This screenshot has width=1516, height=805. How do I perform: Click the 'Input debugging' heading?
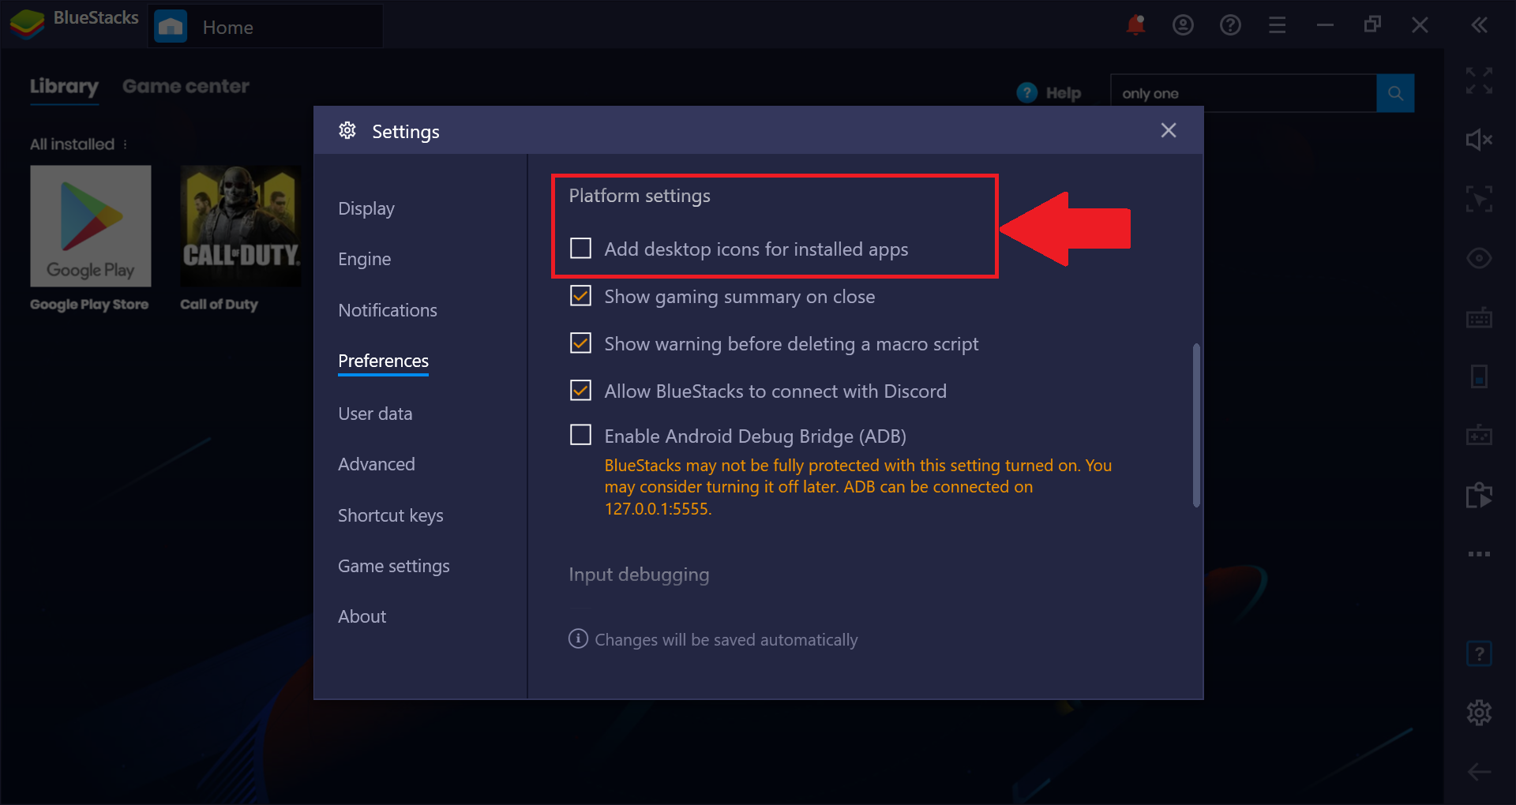coord(639,575)
